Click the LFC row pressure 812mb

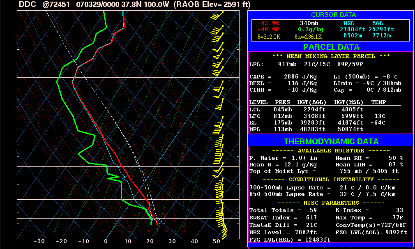coord(283,116)
